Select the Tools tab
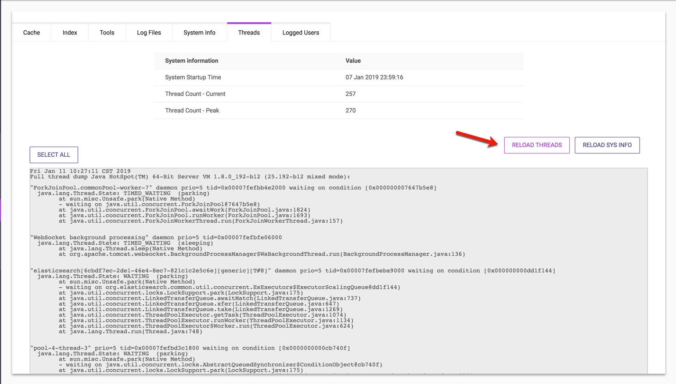 click(107, 33)
